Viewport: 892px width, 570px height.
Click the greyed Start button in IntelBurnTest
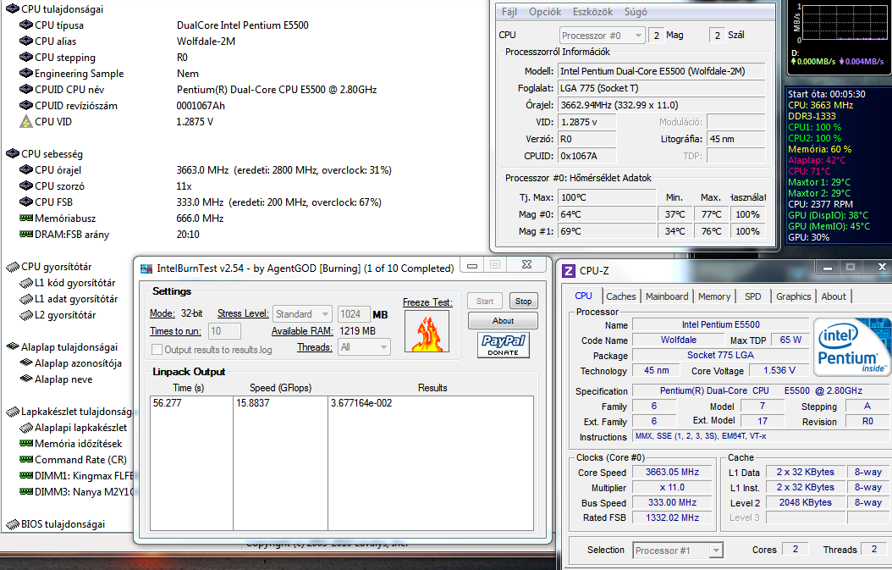click(485, 302)
